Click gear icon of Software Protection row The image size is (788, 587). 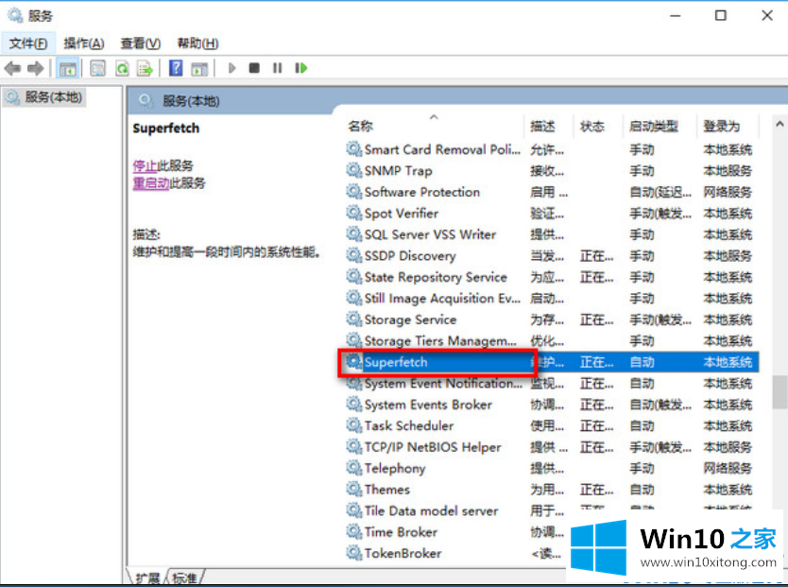pyautogui.click(x=353, y=192)
